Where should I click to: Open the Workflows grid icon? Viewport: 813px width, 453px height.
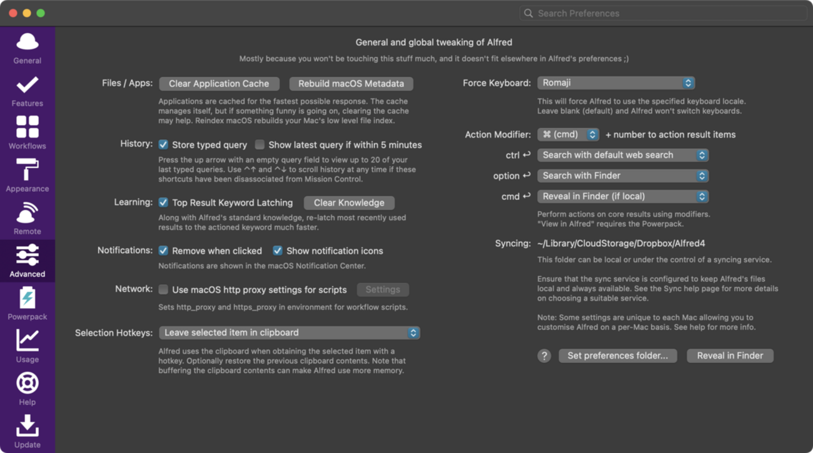click(28, 127)
